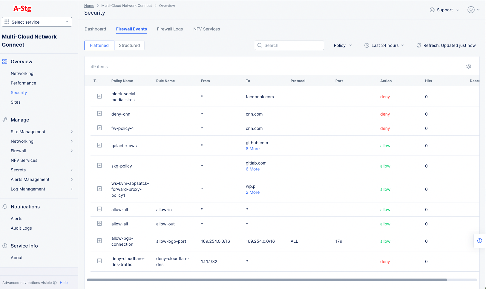Click the help question mark icon

point(479,241)
